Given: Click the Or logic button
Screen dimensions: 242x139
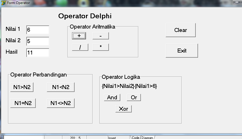Looking at the screenshot, I should pyautogui.click(x=134, y=97).
